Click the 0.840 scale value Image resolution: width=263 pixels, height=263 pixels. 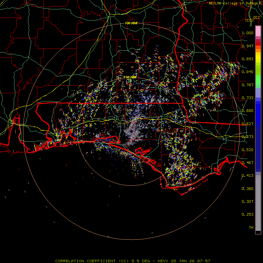pos(248,72)
